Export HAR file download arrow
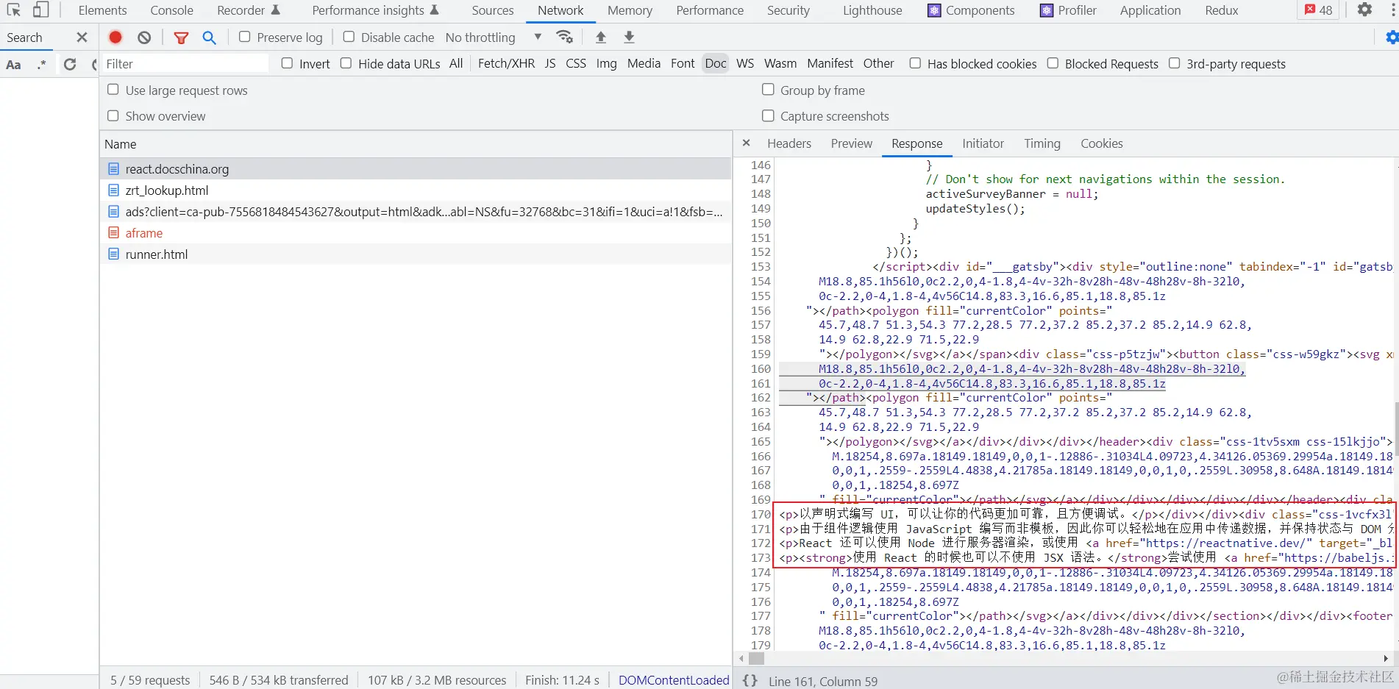 pos(629,38)
